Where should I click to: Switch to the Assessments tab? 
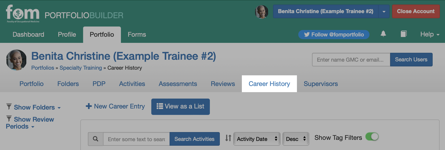[178, 84]
